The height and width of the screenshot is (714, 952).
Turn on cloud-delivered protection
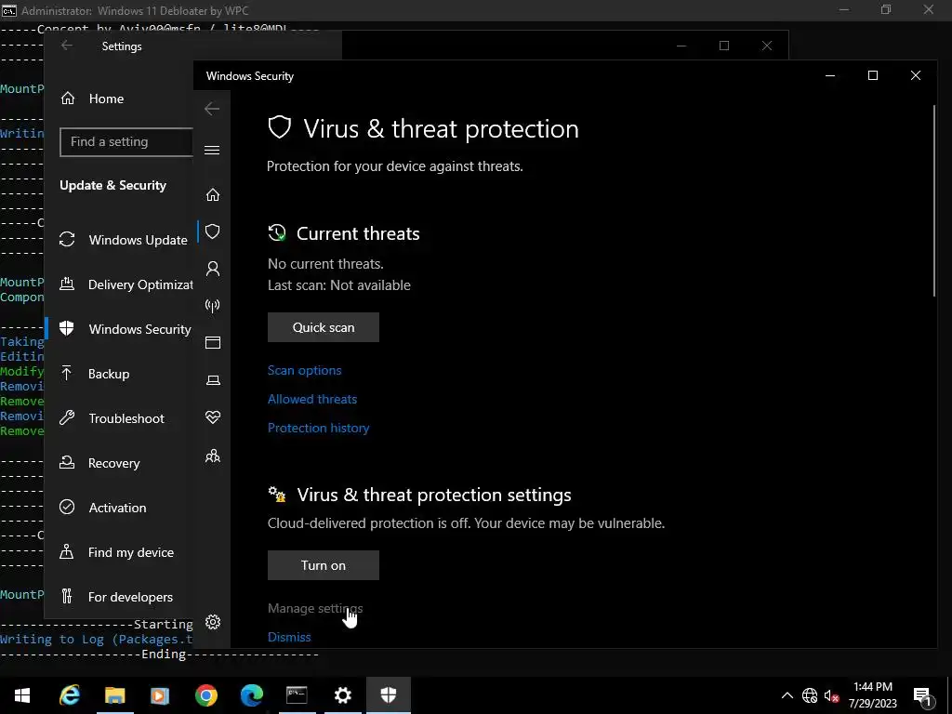tap(323, 565)
